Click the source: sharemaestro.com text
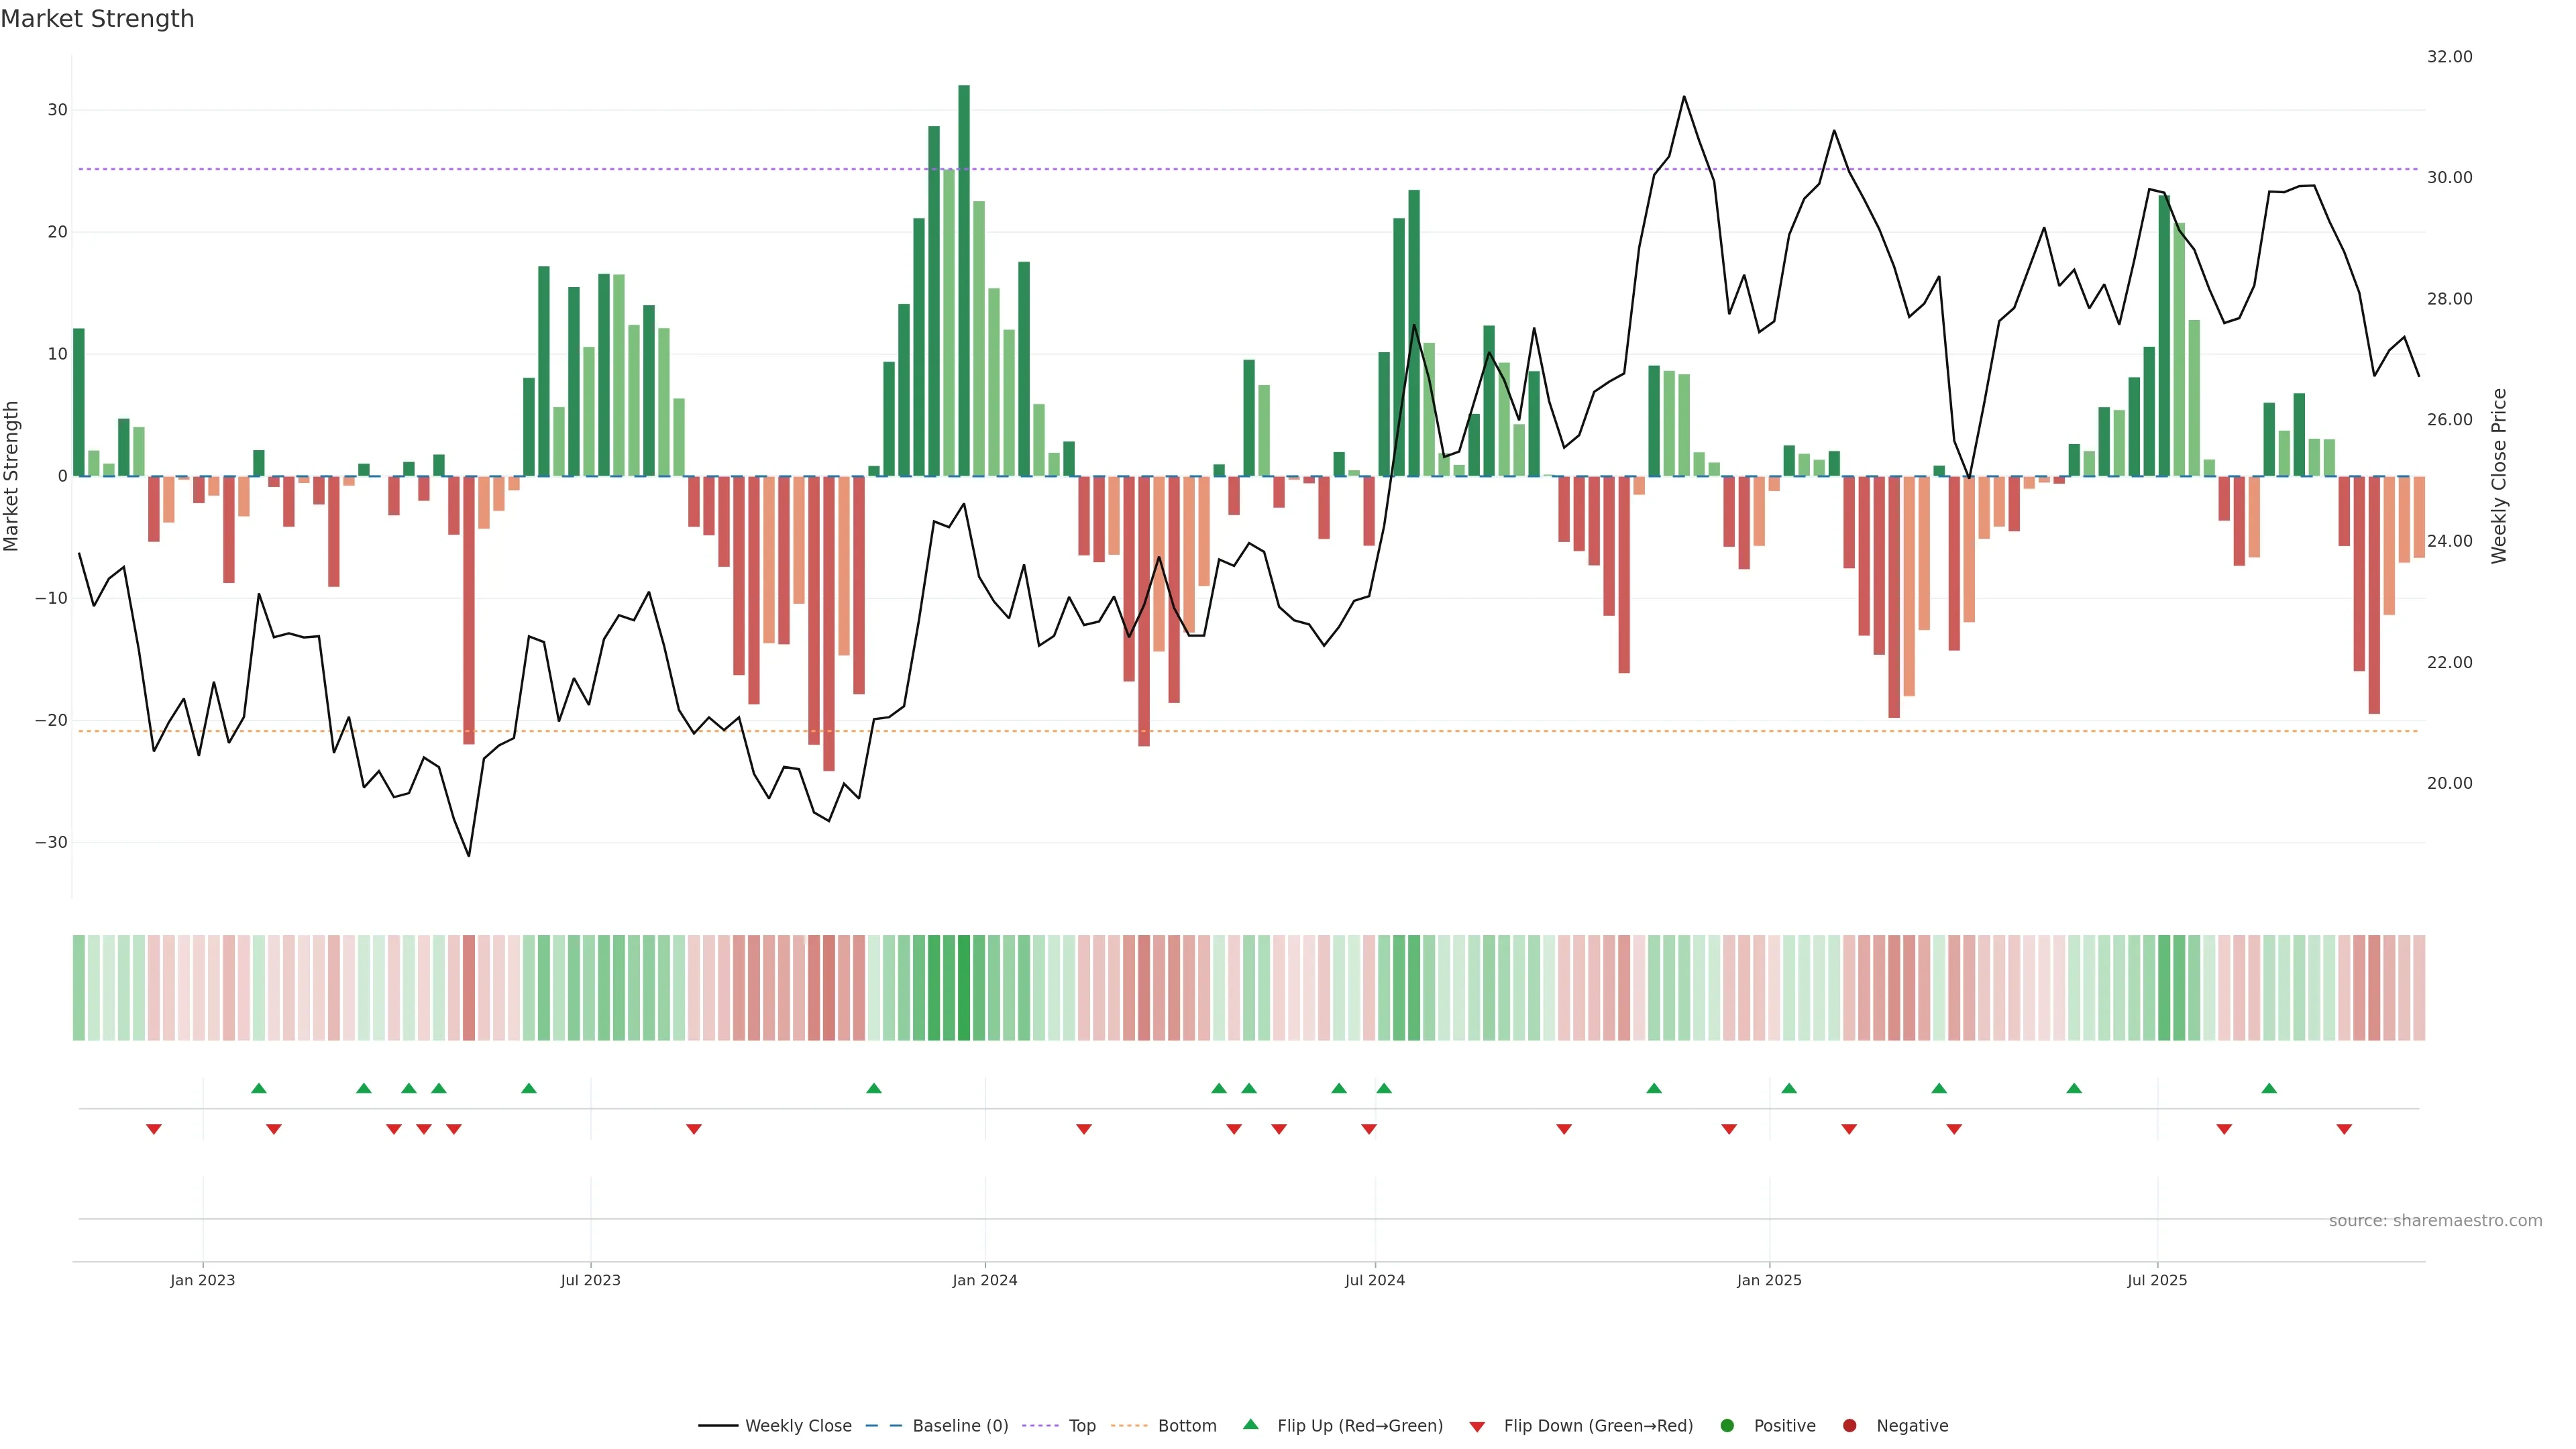Screen dimensions: 2576x1449 (x=2435, y=1221)
